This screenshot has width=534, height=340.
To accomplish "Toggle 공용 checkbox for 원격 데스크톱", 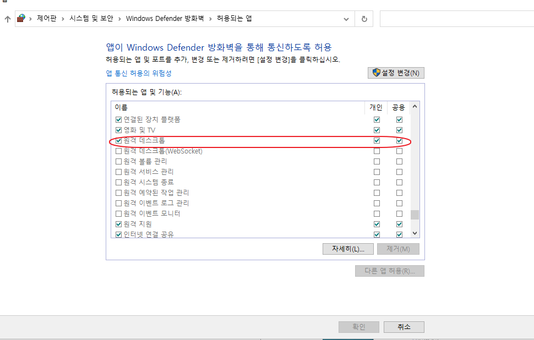I will click(399, 140).
